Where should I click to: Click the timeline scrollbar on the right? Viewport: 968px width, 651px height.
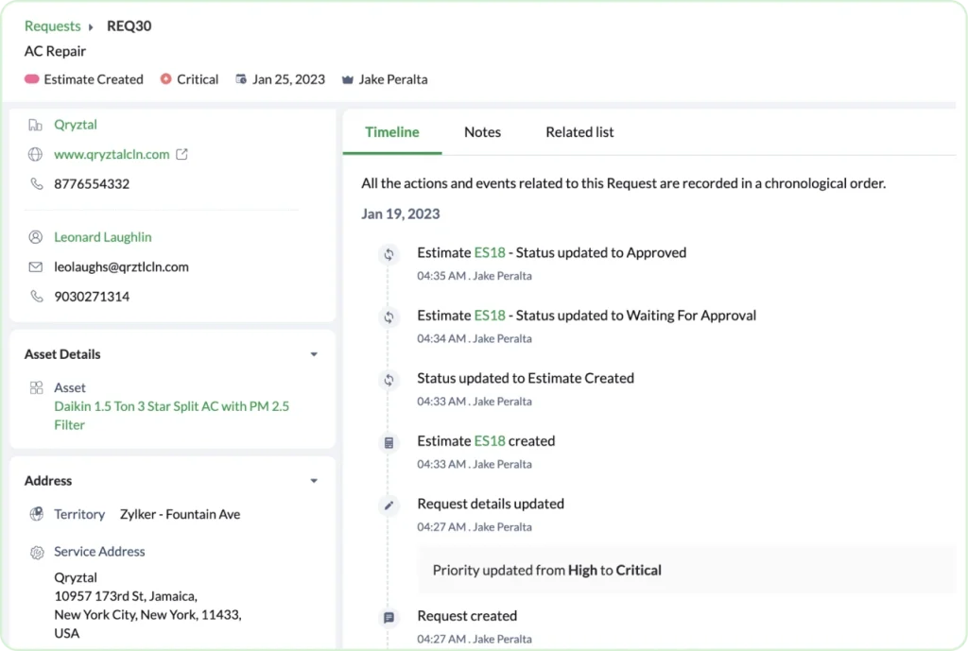957,378
